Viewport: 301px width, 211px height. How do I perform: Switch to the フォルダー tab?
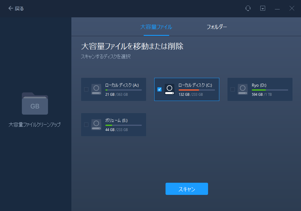click(x=216, y=27)
